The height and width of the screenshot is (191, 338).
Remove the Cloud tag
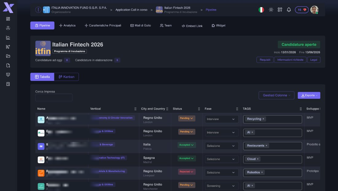pyautogui.click(x=257, y=159)
